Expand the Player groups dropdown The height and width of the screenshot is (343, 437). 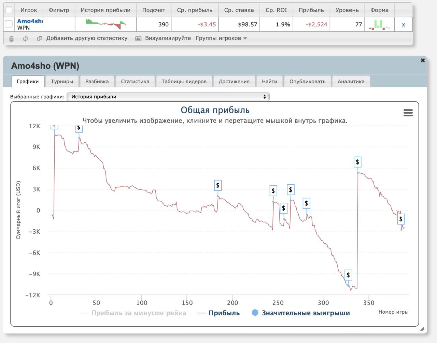coord(221,38)
